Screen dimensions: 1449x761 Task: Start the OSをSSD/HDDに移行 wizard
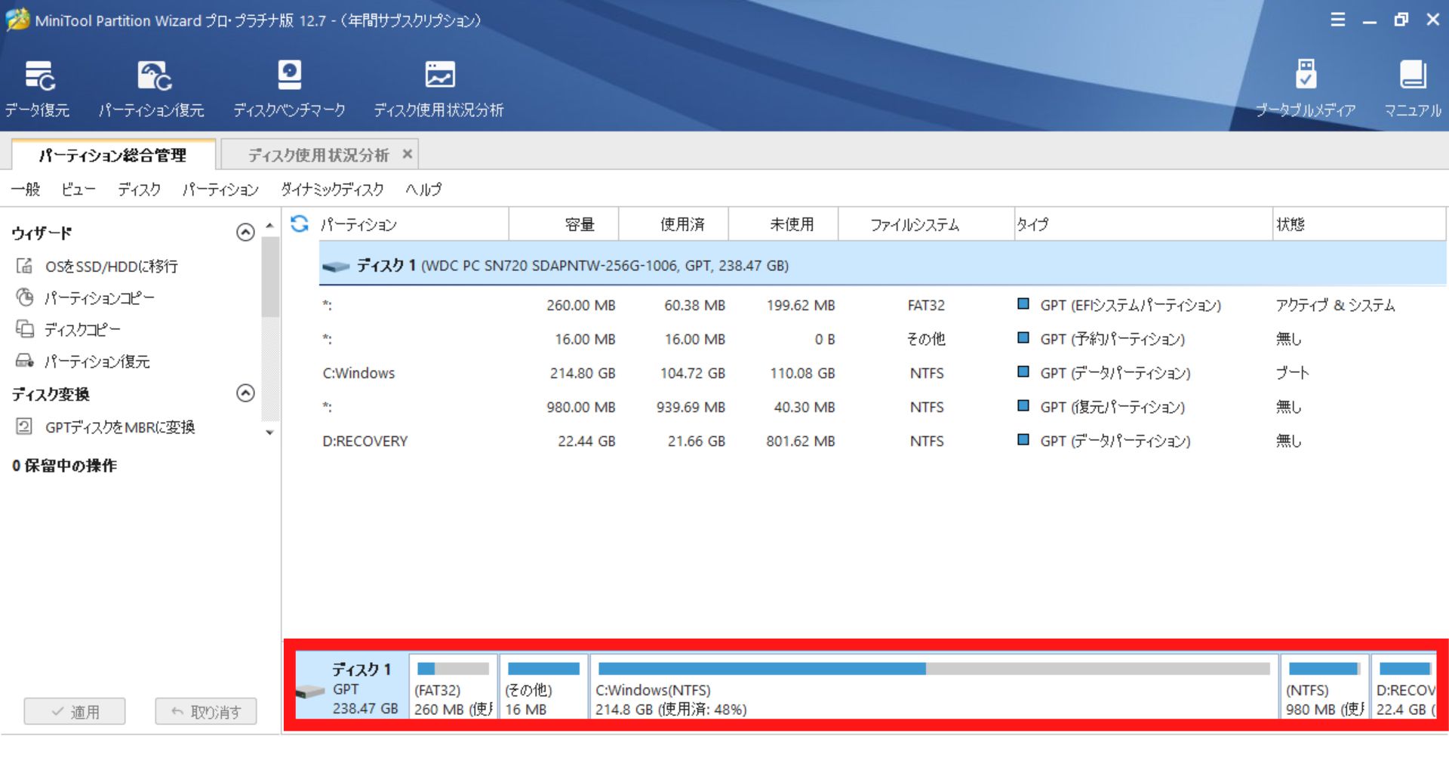click(111, 266)
